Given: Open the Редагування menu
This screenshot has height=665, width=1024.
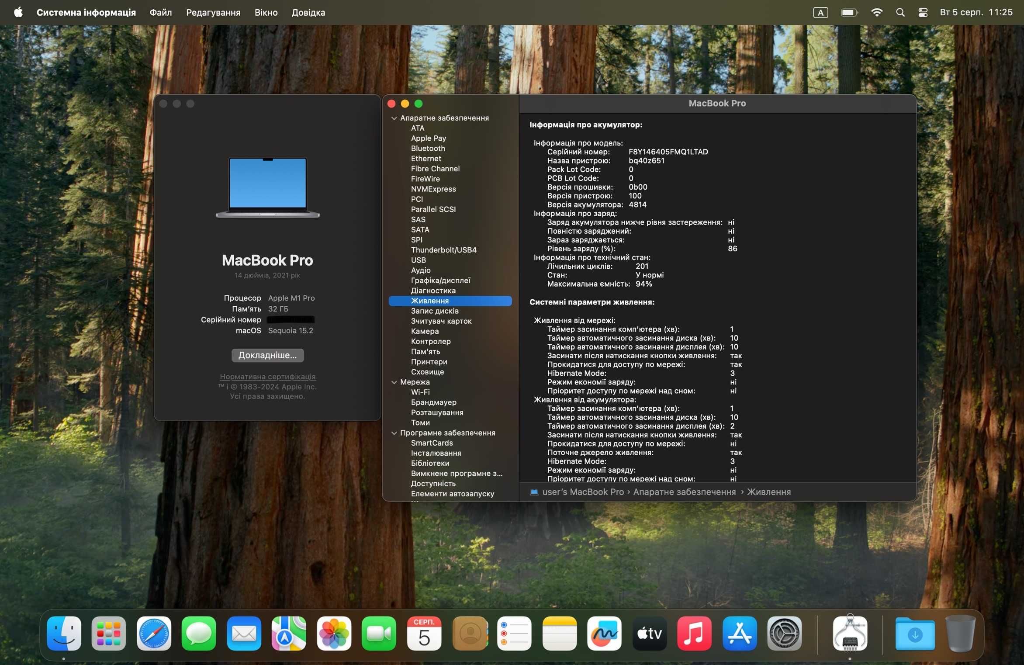Looking at the screenshot, I should coord(213,12).
